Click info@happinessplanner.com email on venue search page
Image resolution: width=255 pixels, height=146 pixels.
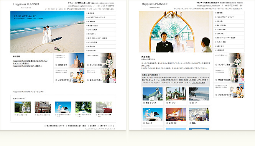point(208,6)
